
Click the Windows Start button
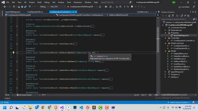[5, 108]
